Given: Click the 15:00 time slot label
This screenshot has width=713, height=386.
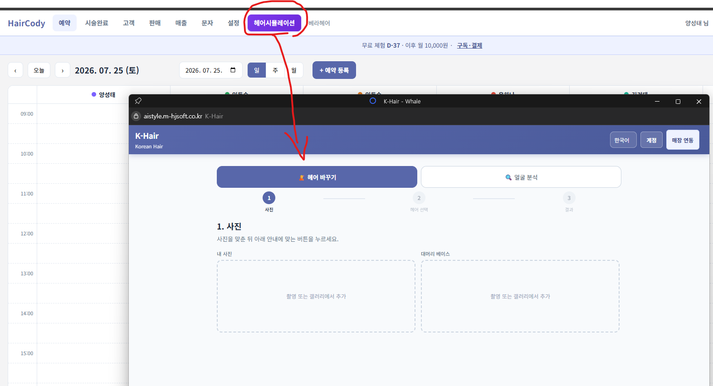Looking at the screenshot, I should click(x=27, y=353).
